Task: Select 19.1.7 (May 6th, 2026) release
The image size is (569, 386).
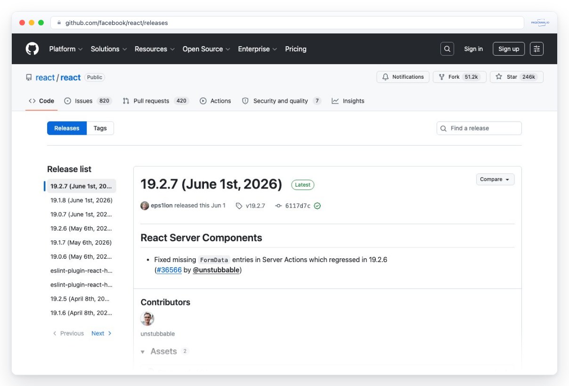Action: coord(81,243)
